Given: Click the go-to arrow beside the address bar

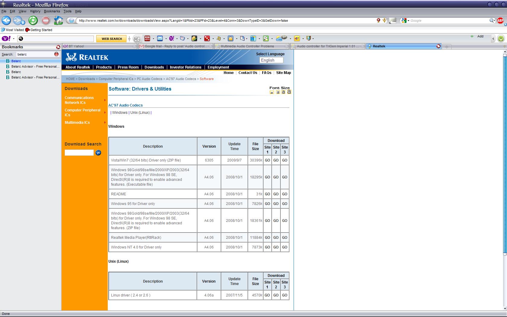Looking at the screenshot, I should point(392,21).
